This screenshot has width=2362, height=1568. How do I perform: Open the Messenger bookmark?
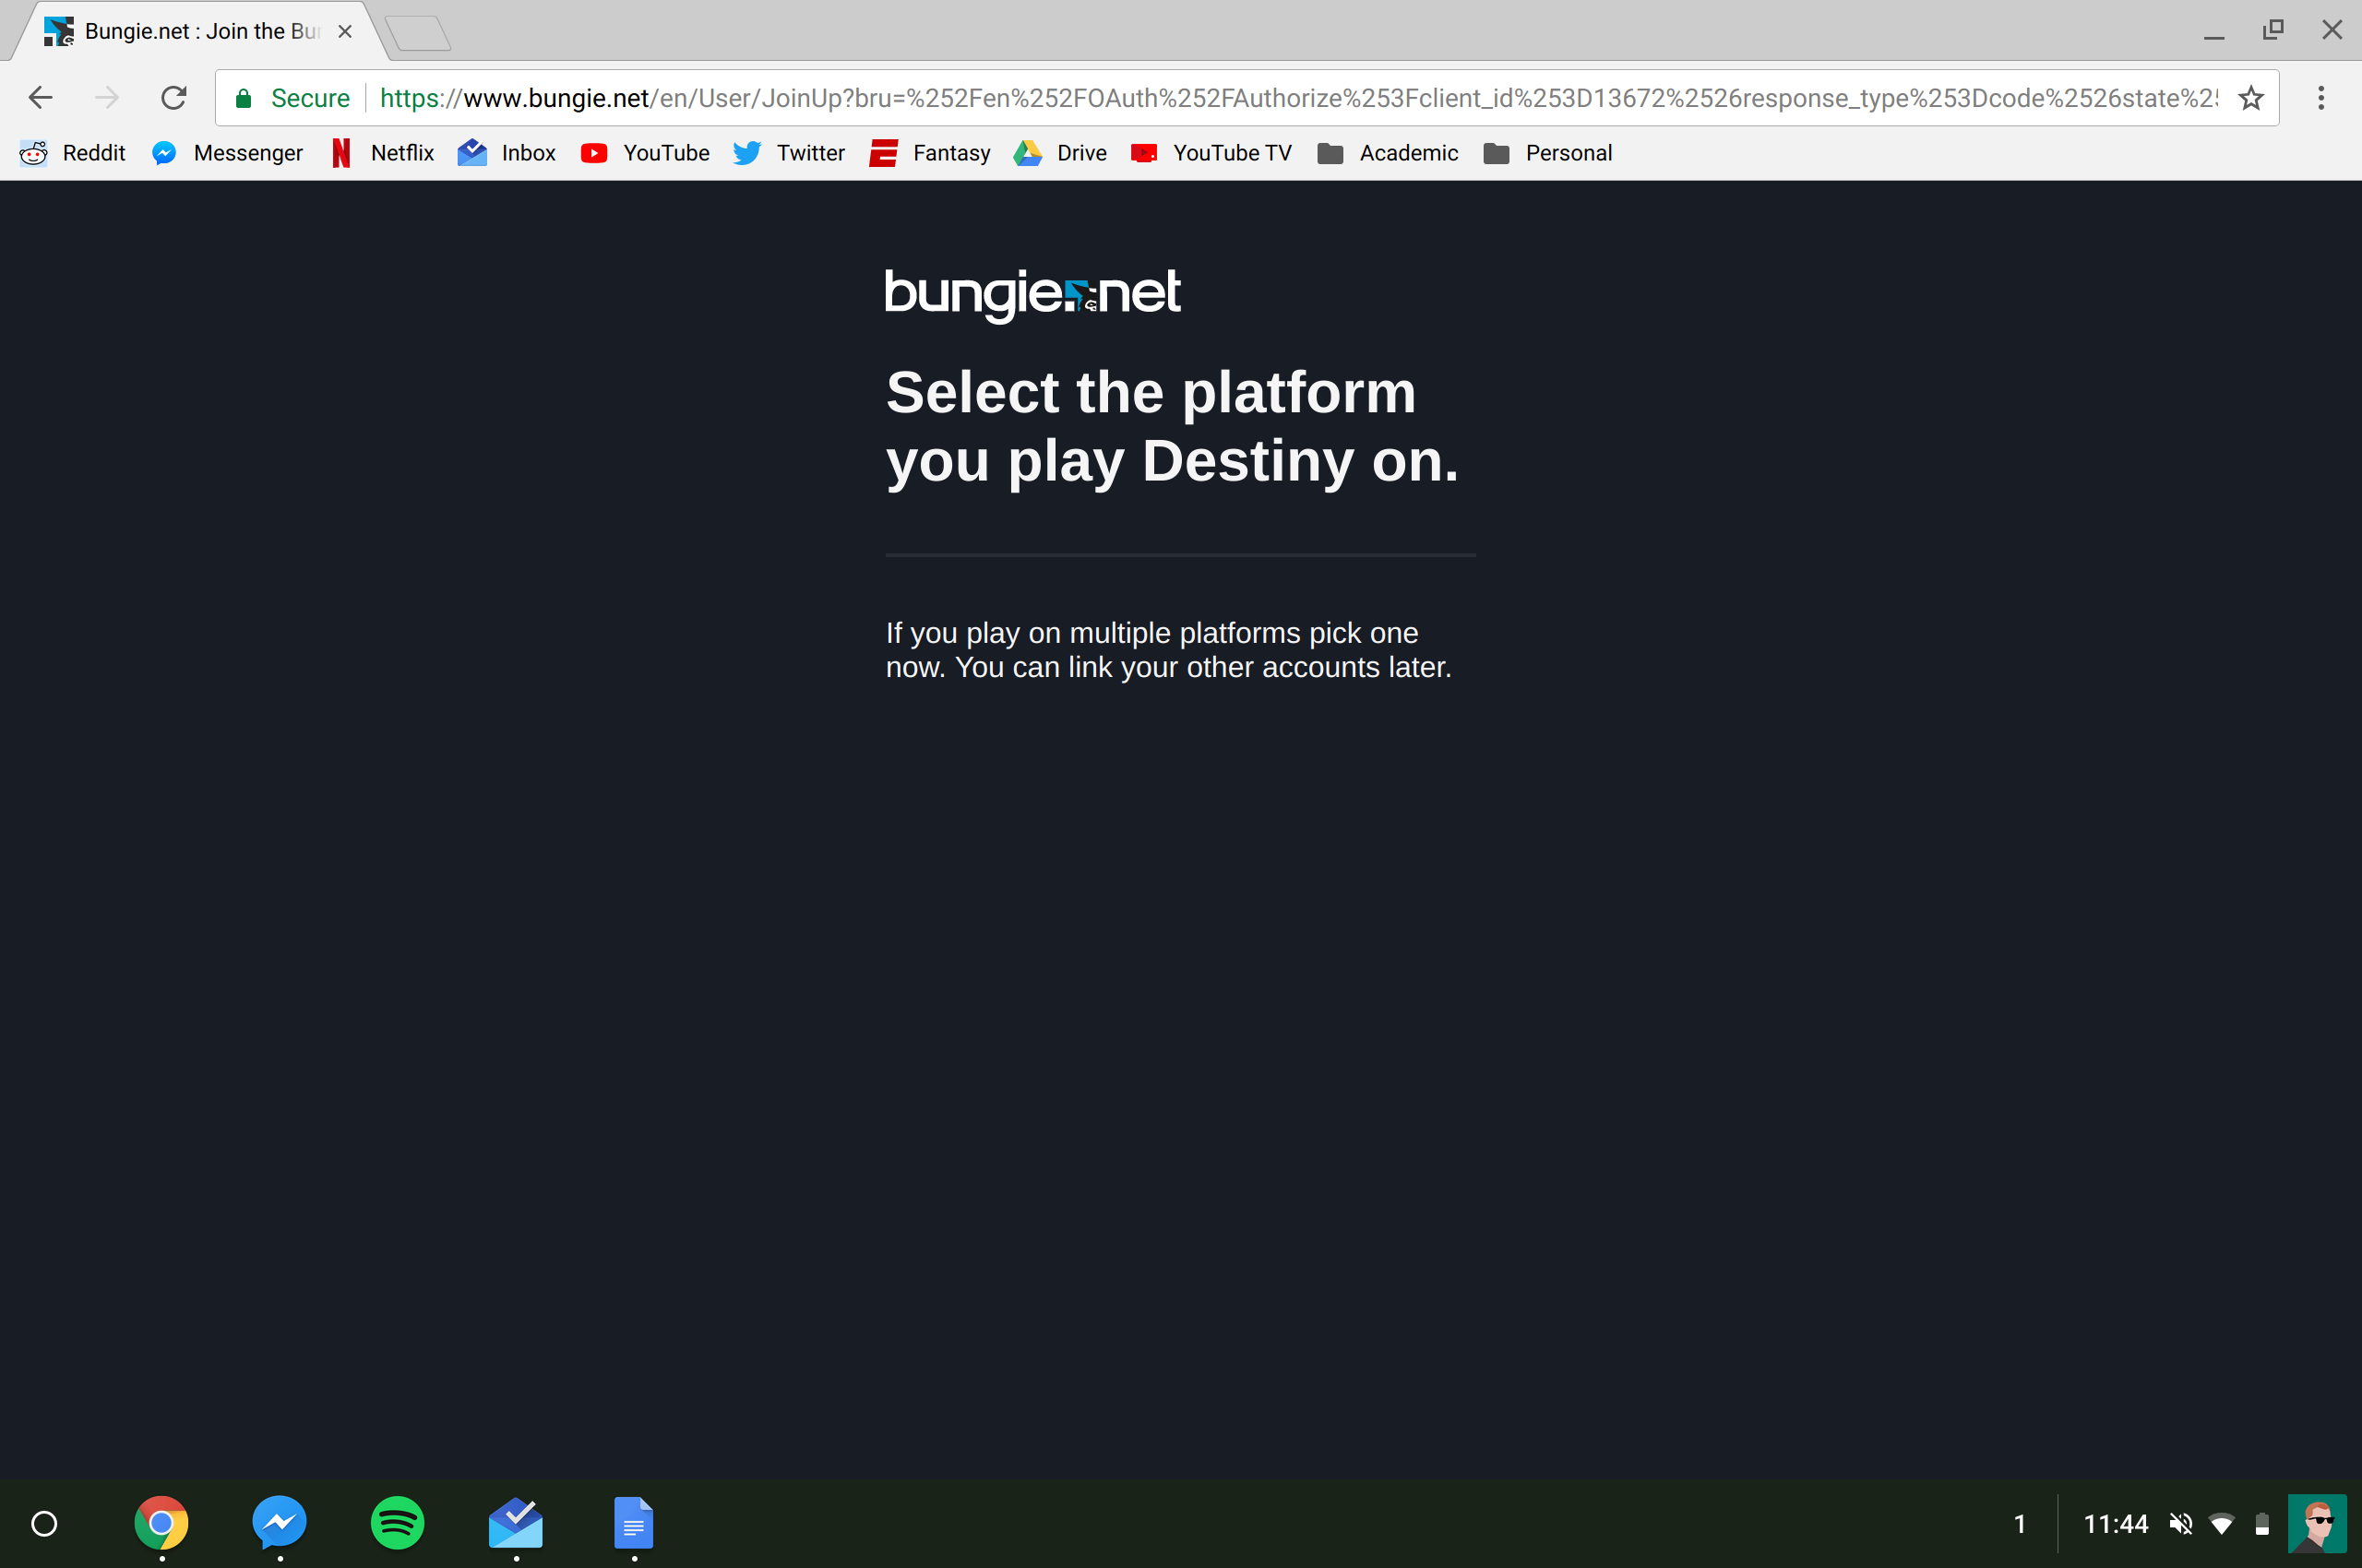[228, 153]
